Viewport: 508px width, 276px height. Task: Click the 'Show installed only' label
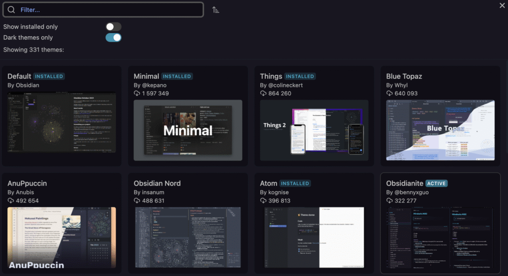coord(30,27)
